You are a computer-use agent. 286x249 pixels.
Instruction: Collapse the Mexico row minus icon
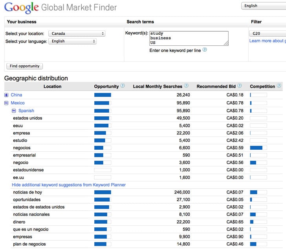[6, 103]
